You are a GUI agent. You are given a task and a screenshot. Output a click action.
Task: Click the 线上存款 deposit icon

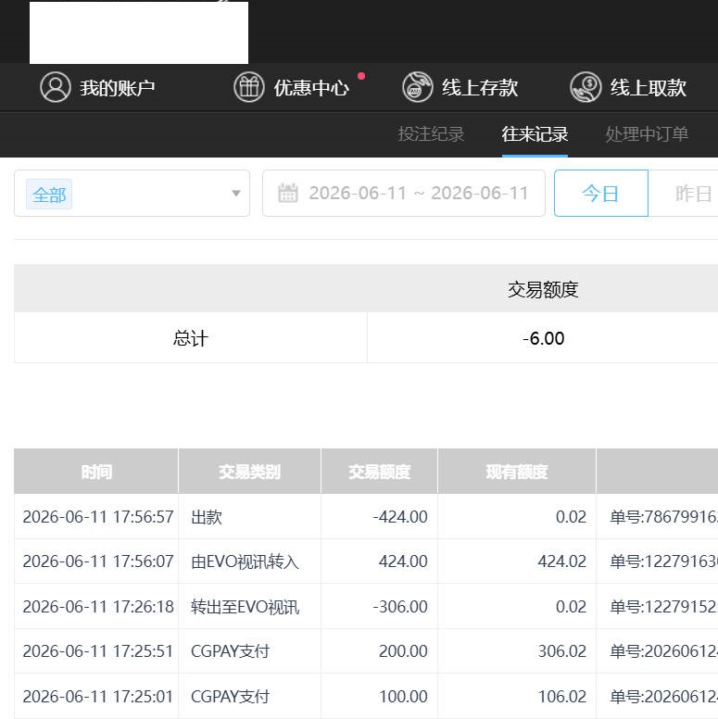pos(417,87)
